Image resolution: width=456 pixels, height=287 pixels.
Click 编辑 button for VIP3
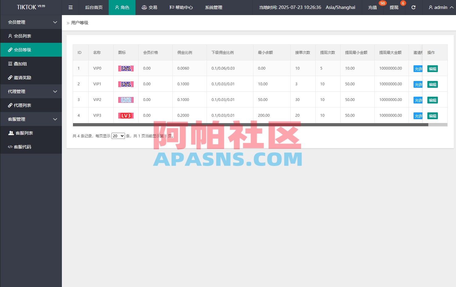pyautogui.click(x=433, y=116)
